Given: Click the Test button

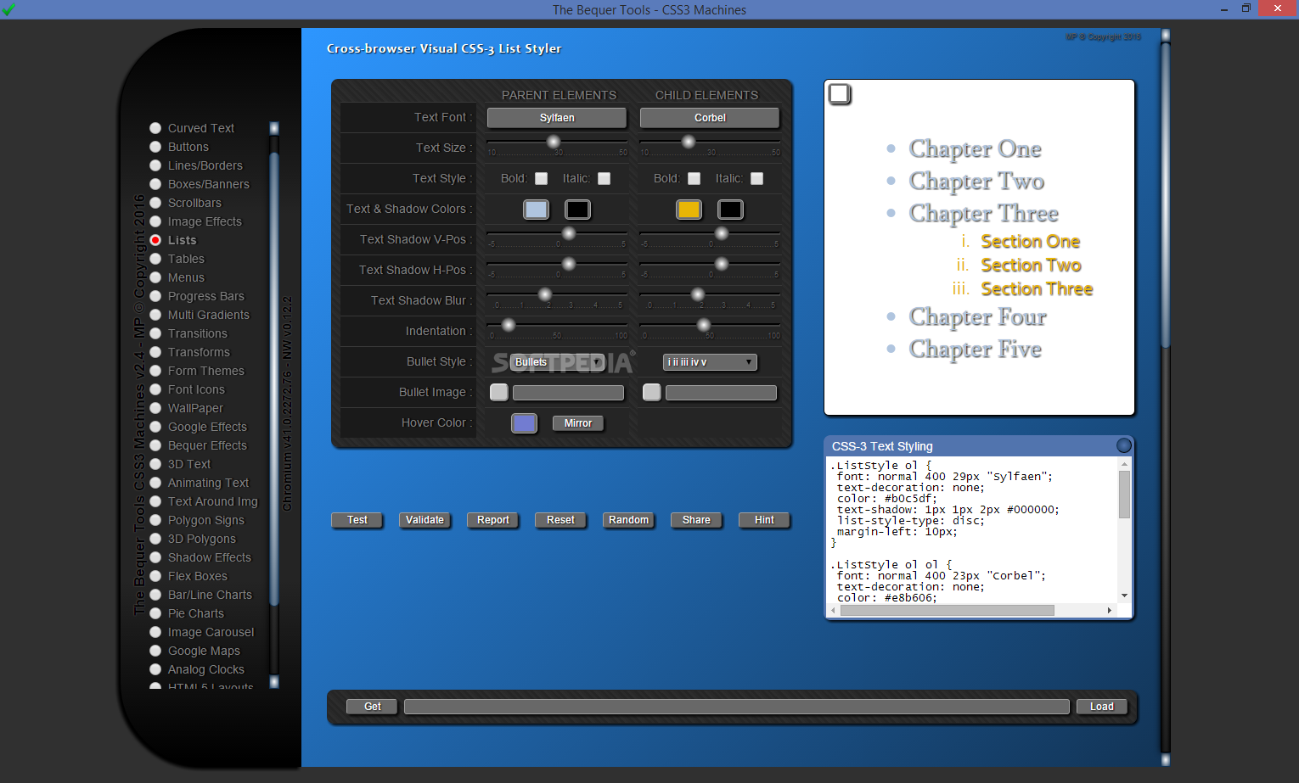Looking at the screenshot, I should click(357, 520).
